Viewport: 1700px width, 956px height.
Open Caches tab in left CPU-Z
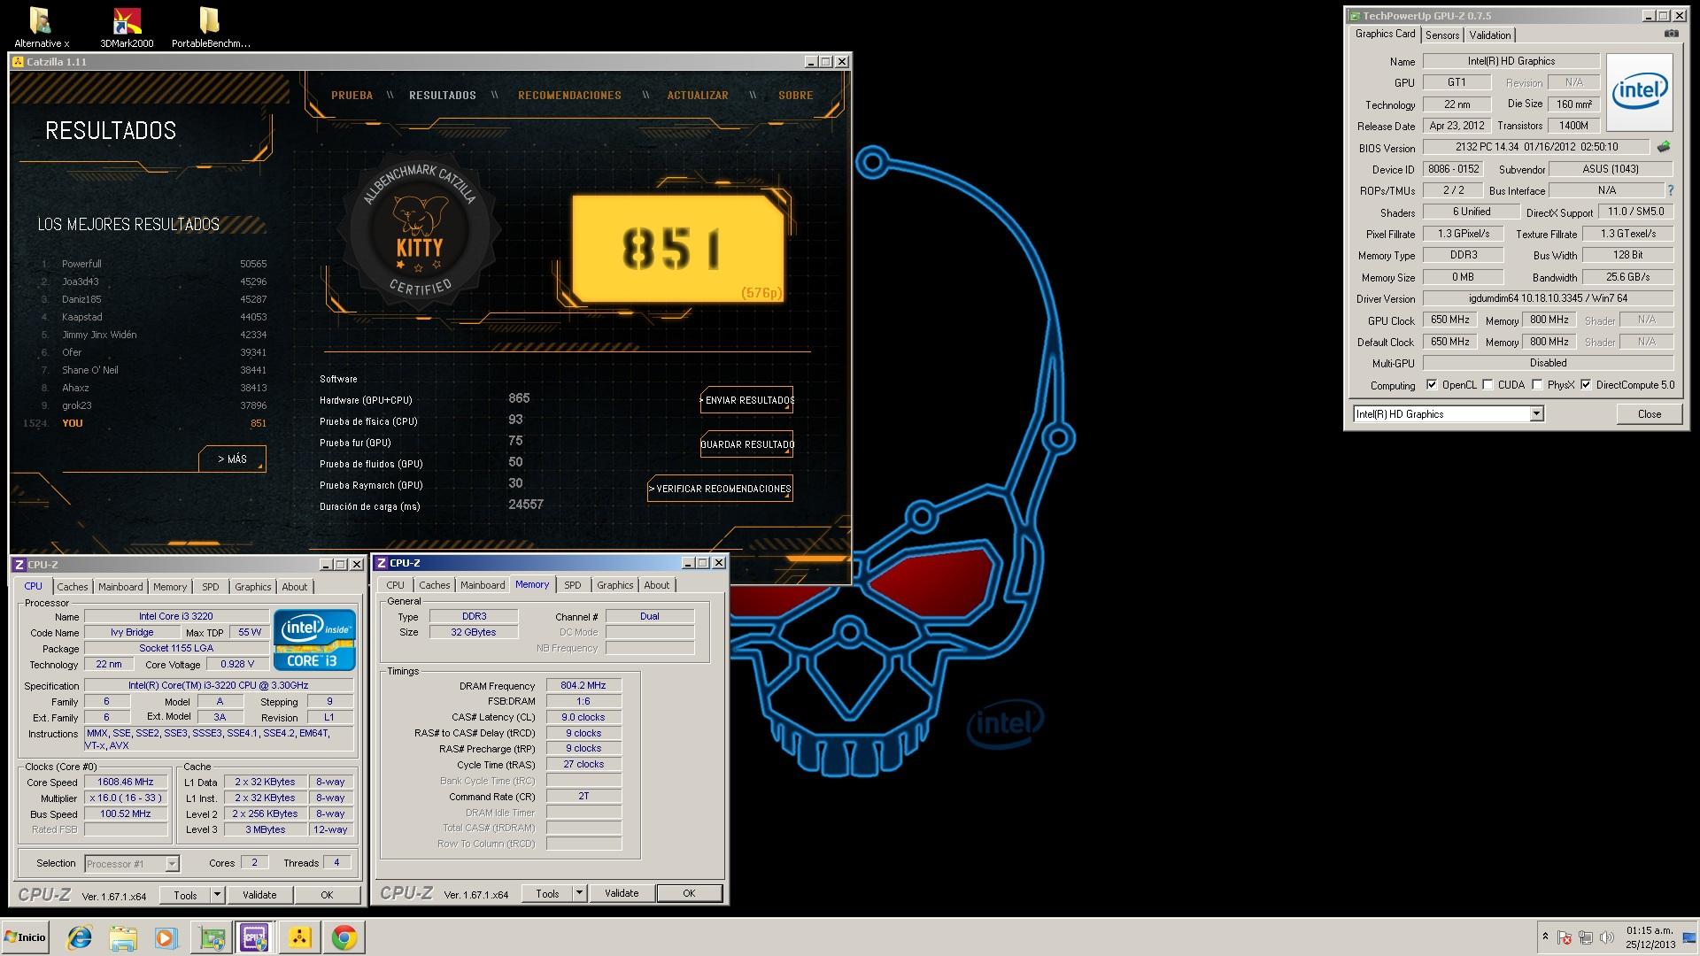[x=73, y=587]
